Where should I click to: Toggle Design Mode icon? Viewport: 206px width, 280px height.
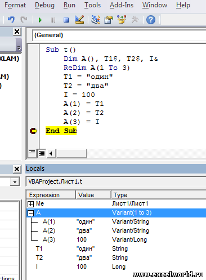[x=79, y=20]
